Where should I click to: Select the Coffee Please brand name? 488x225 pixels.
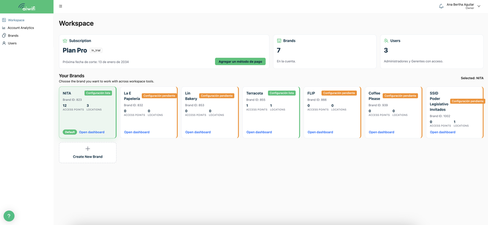[375, 96]
